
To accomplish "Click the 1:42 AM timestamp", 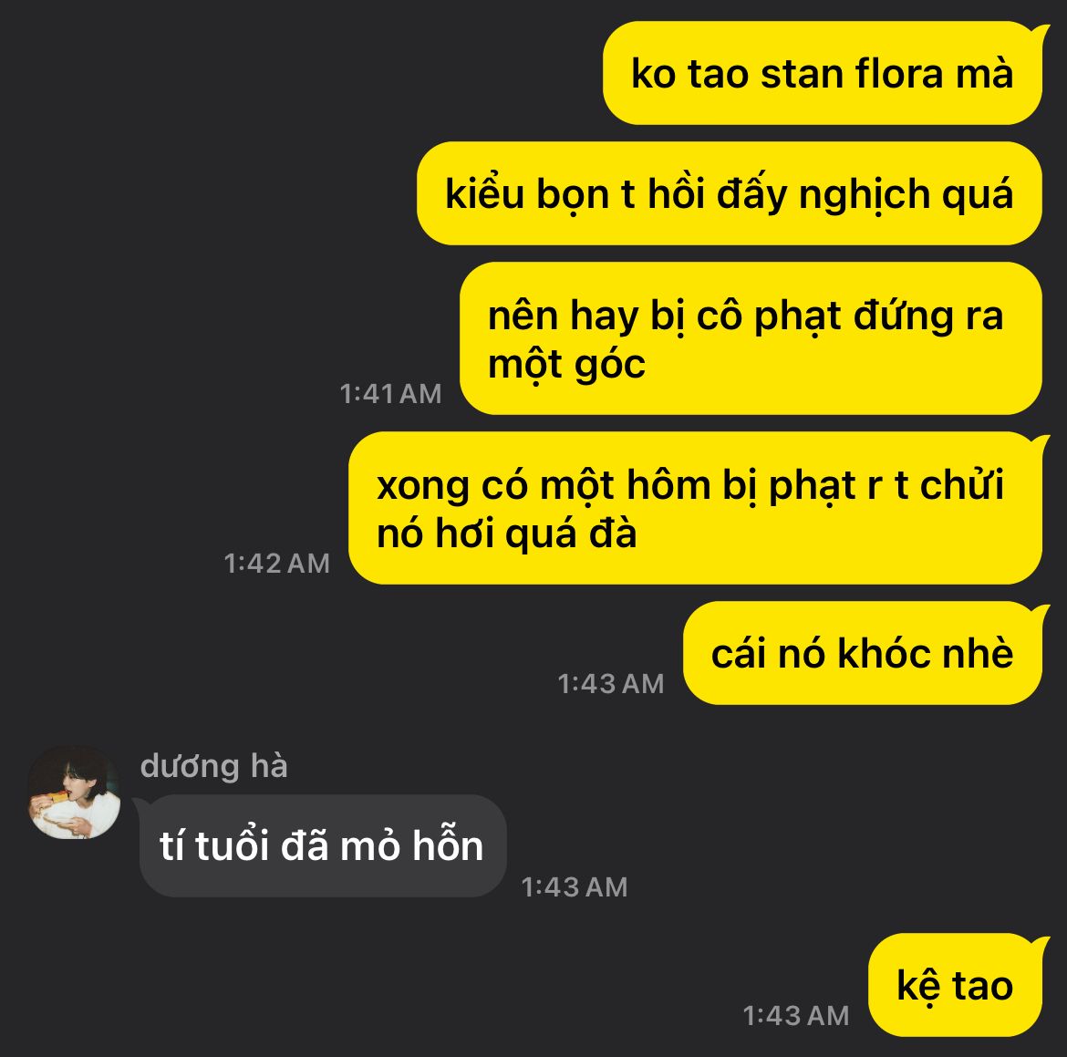I will pyautogui.click(x=277, y=563).
